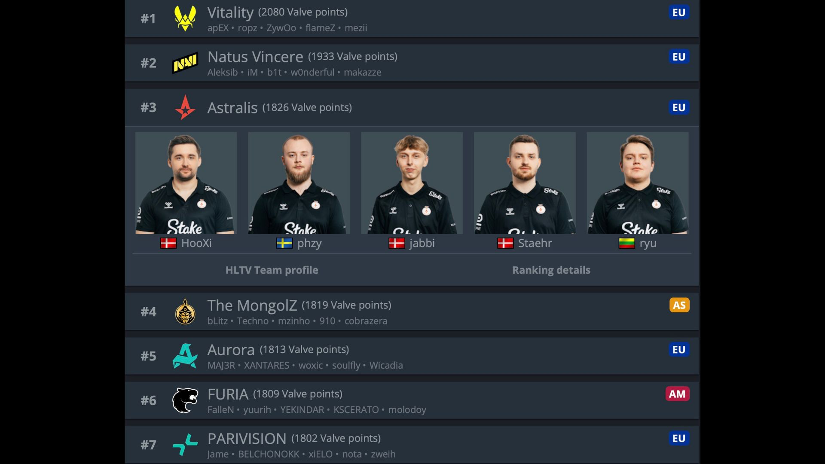Click the FURIA panther logo
Viewport: 825px width, 464px height.
click(x=185, y=400)
